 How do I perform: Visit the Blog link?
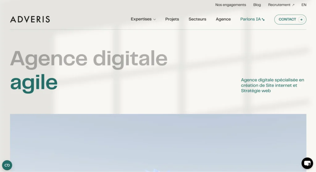257,5
